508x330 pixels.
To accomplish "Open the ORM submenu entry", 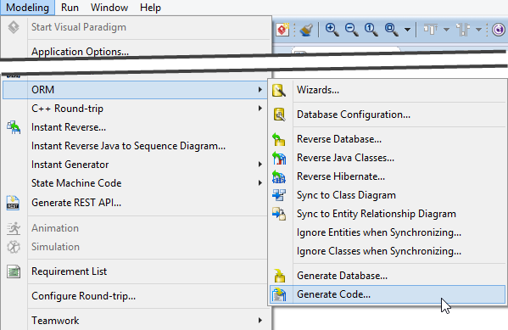I will pyautogui.click(x=135, y=90).
